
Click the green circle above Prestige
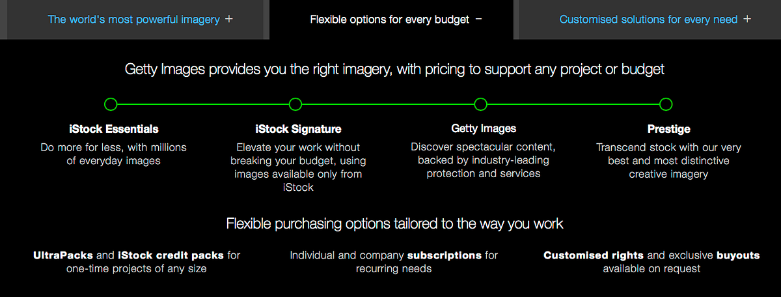pos(665,104)
